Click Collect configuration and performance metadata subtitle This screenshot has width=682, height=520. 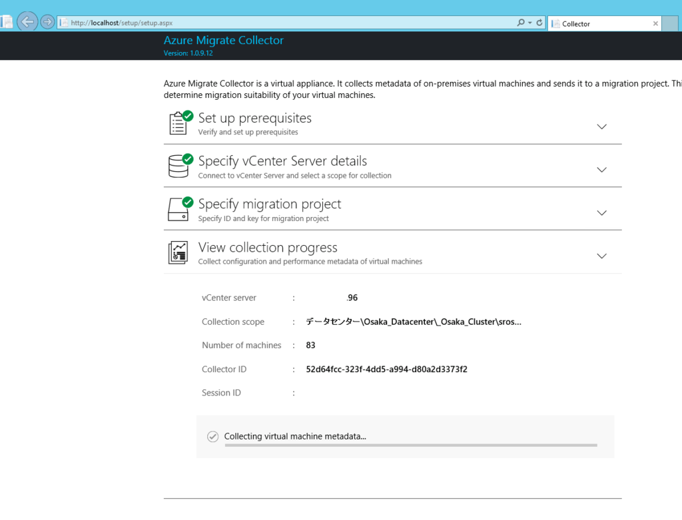pos(310,261)
